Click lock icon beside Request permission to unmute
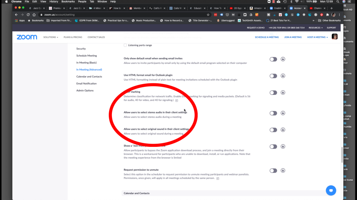This screenshot has height=200, width=357. pos(283,170)
